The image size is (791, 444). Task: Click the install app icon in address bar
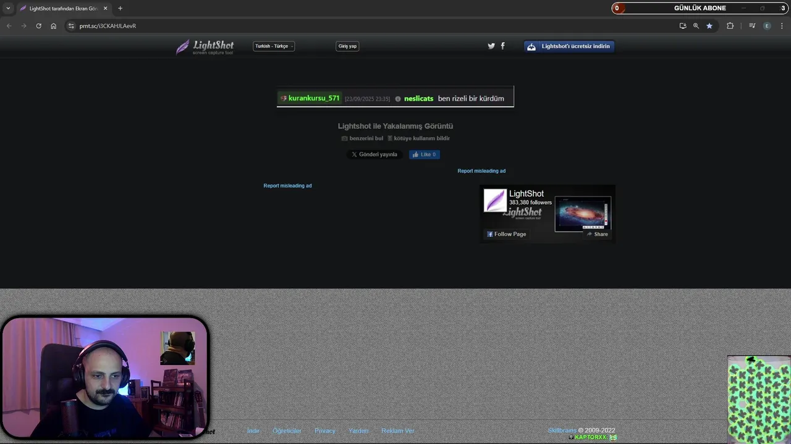[683, 26]
